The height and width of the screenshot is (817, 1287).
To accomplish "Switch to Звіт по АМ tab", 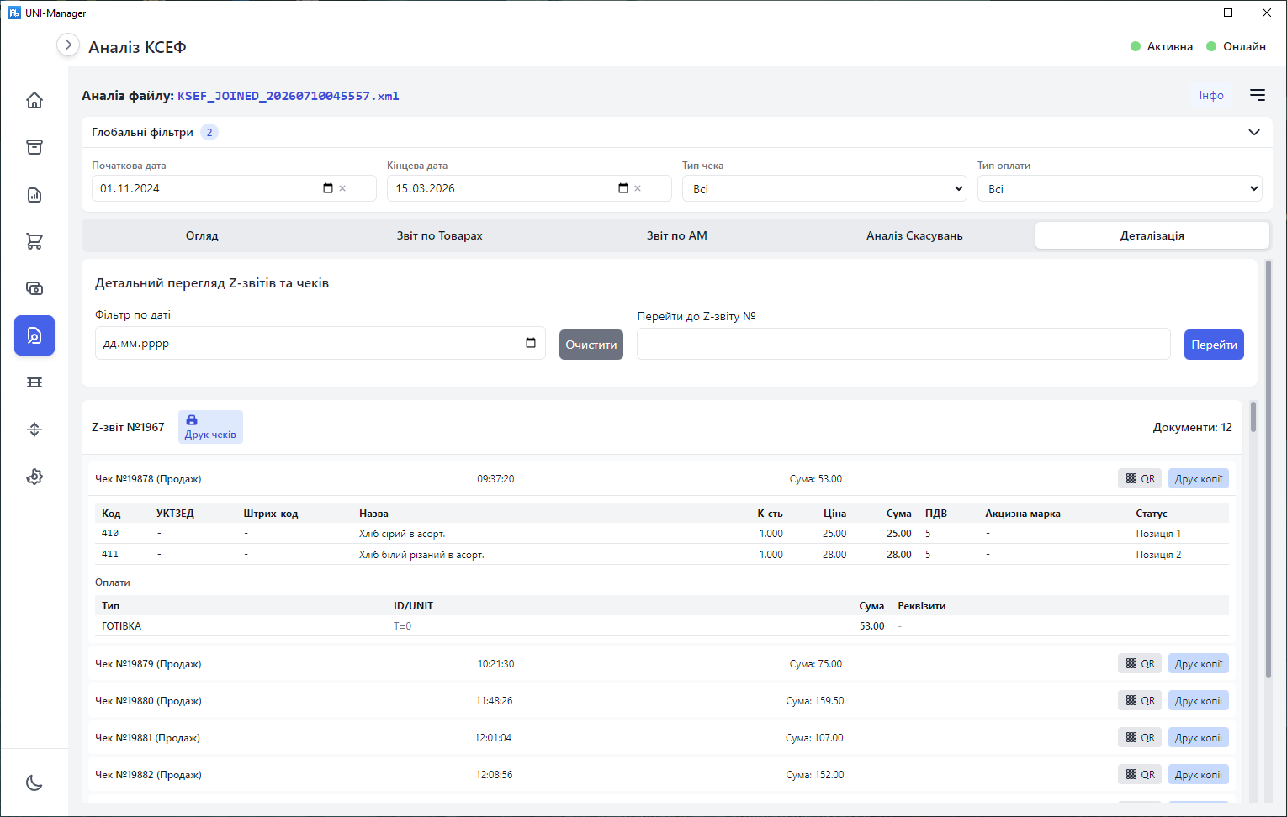I will point(677,235).
